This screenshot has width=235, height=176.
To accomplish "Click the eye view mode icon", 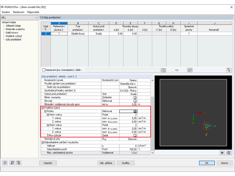I will (x=222, y=153).
